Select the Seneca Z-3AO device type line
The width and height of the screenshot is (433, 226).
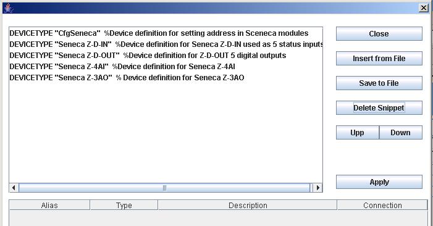166,78
